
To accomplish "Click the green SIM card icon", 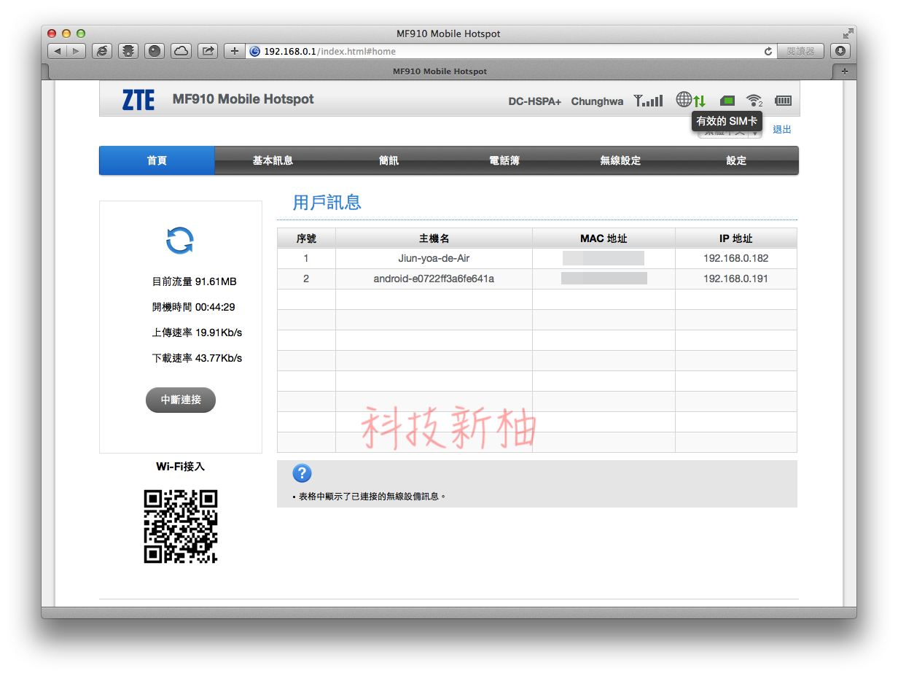I will point(727,101).
